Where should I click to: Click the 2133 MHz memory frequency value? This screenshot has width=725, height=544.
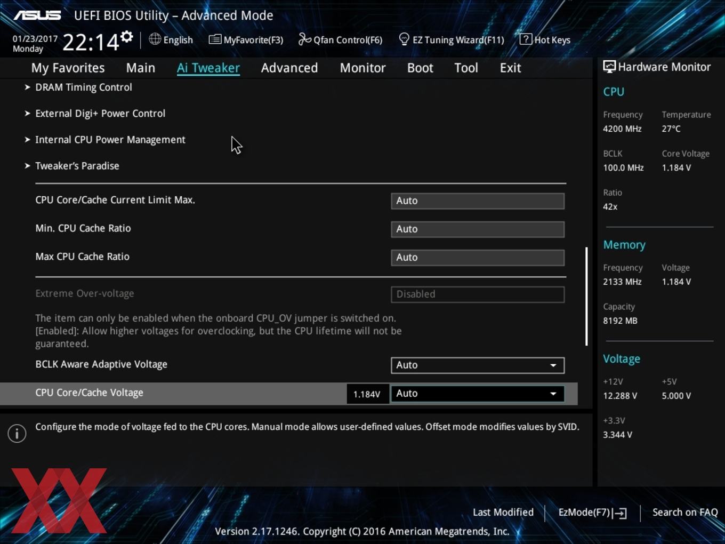pos(622,282)
